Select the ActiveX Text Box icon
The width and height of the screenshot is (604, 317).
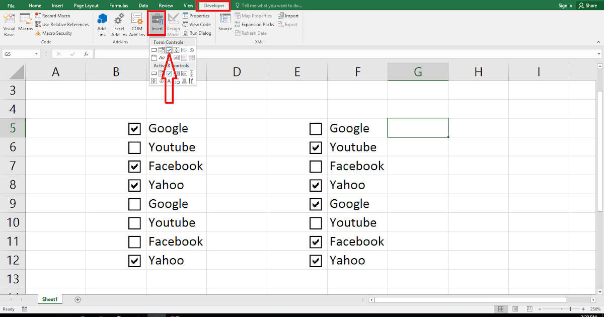coord(184,73)
